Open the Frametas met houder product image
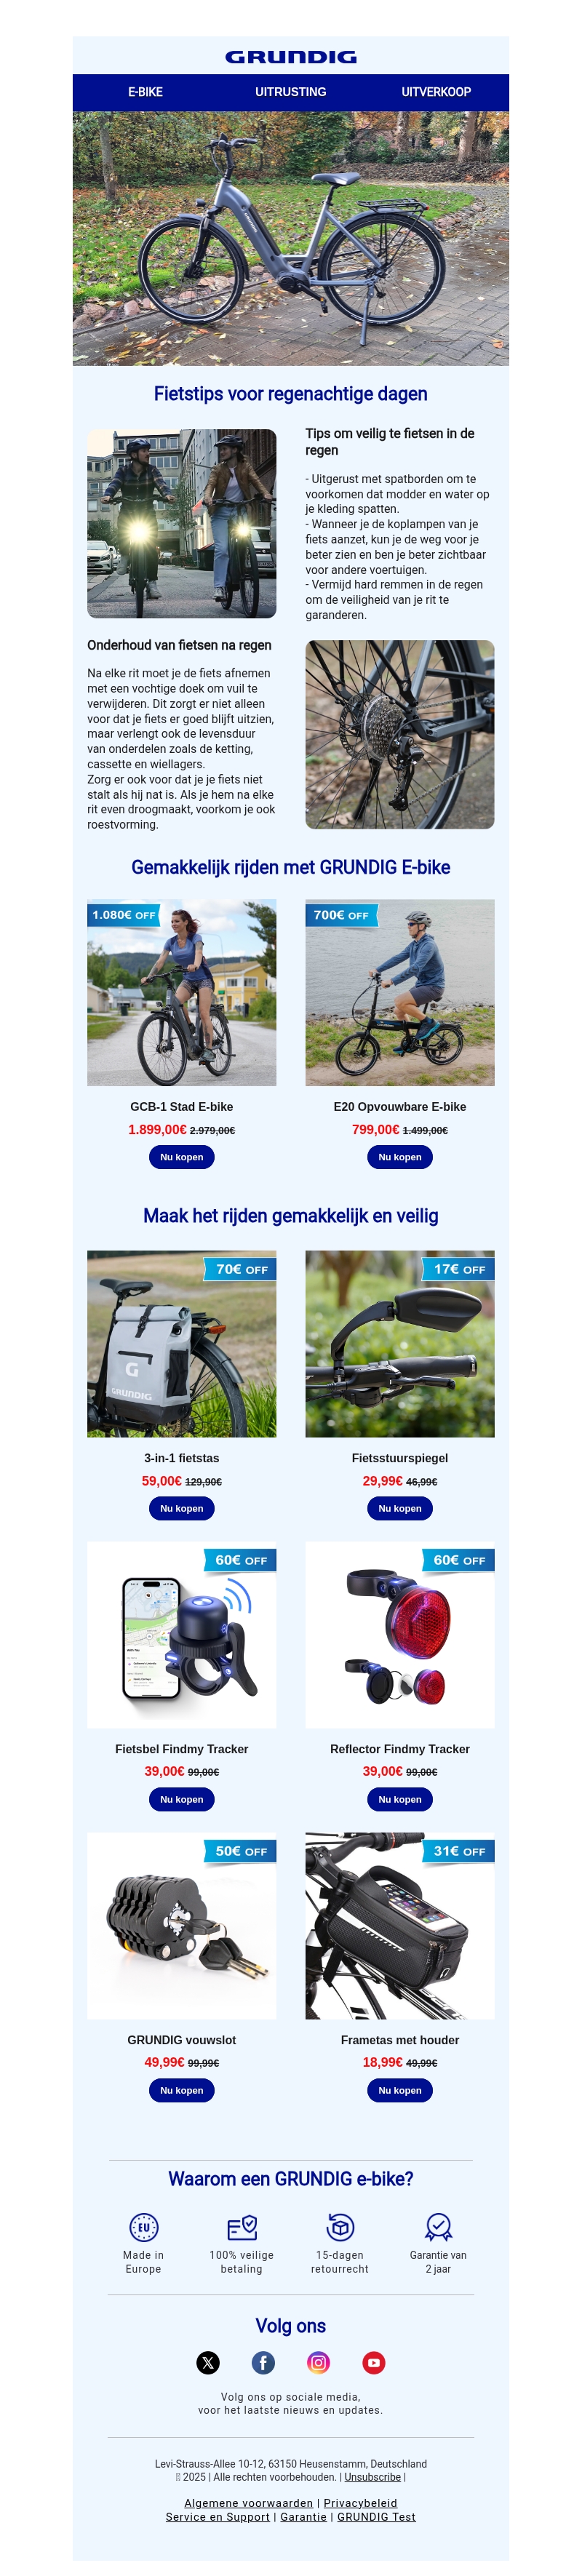The width and height of the screenshot is (582, 2576). tap(400, 1925)
